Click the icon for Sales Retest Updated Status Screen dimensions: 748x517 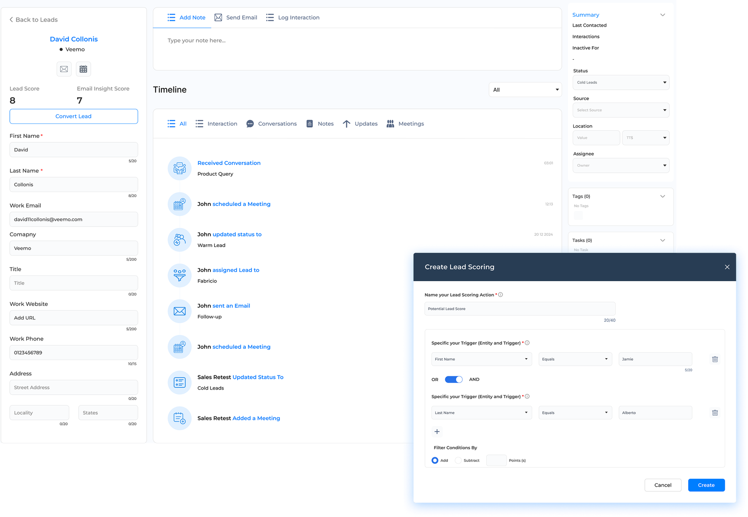click(180, 382)
